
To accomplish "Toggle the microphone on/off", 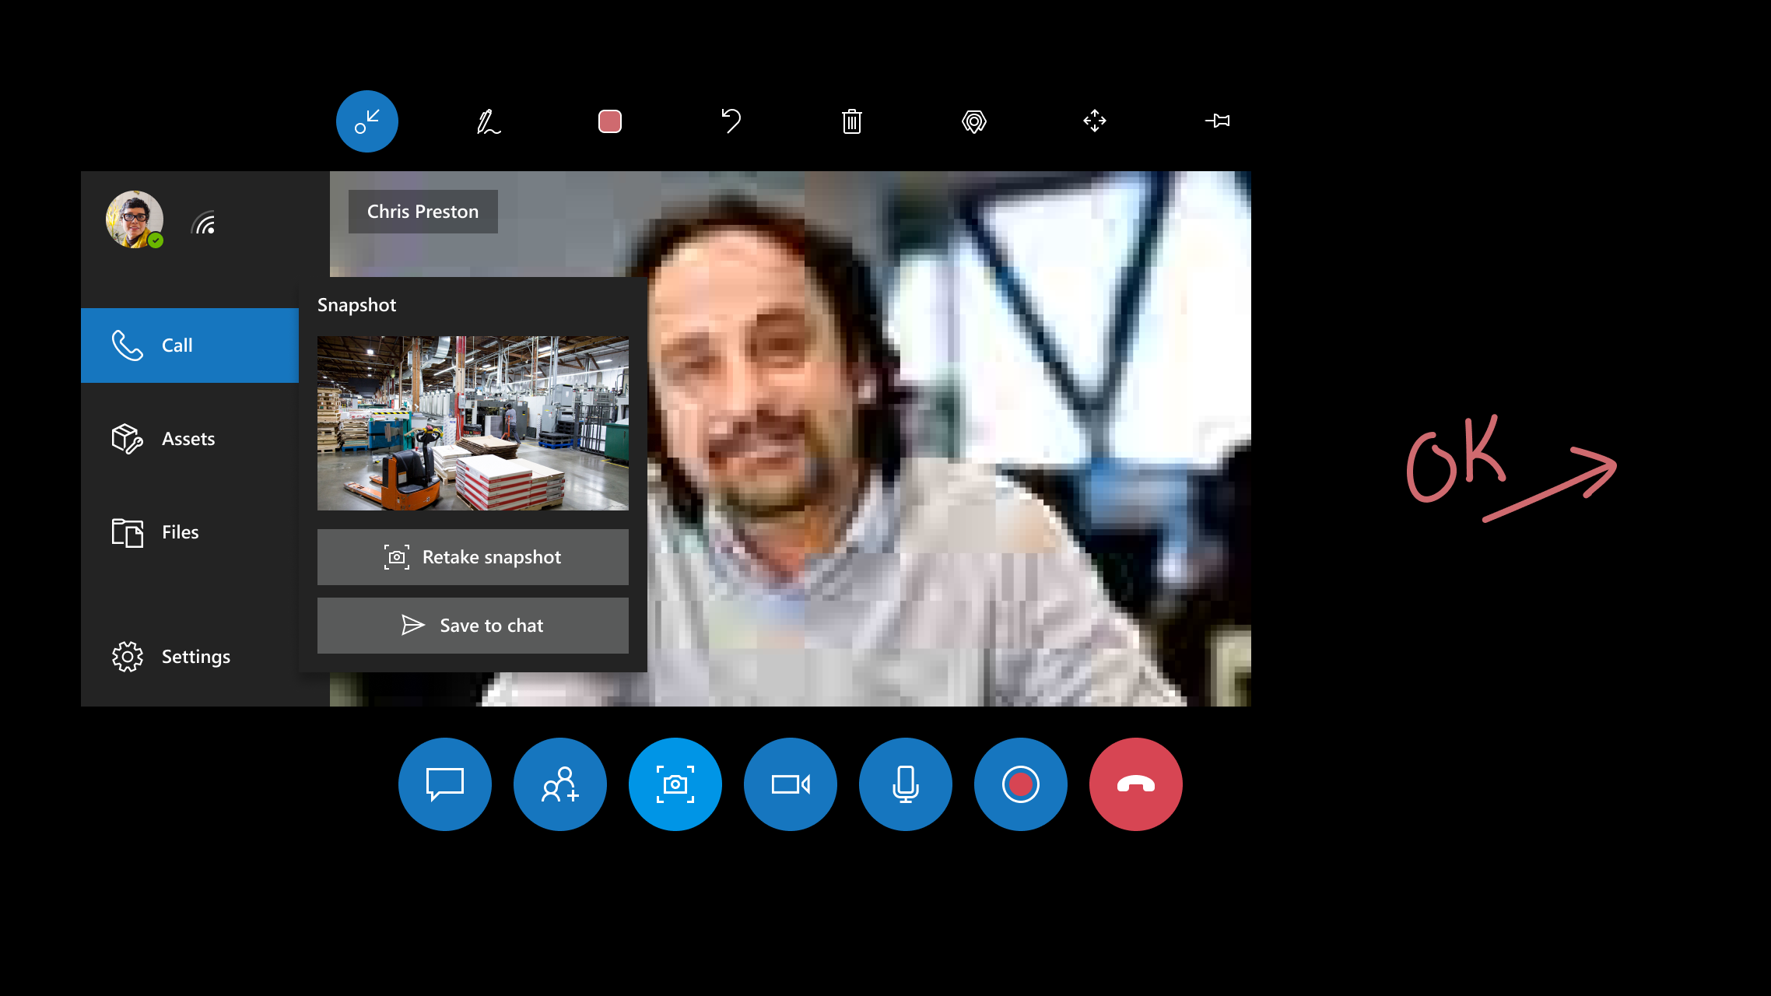I will [x=905, y=783].
